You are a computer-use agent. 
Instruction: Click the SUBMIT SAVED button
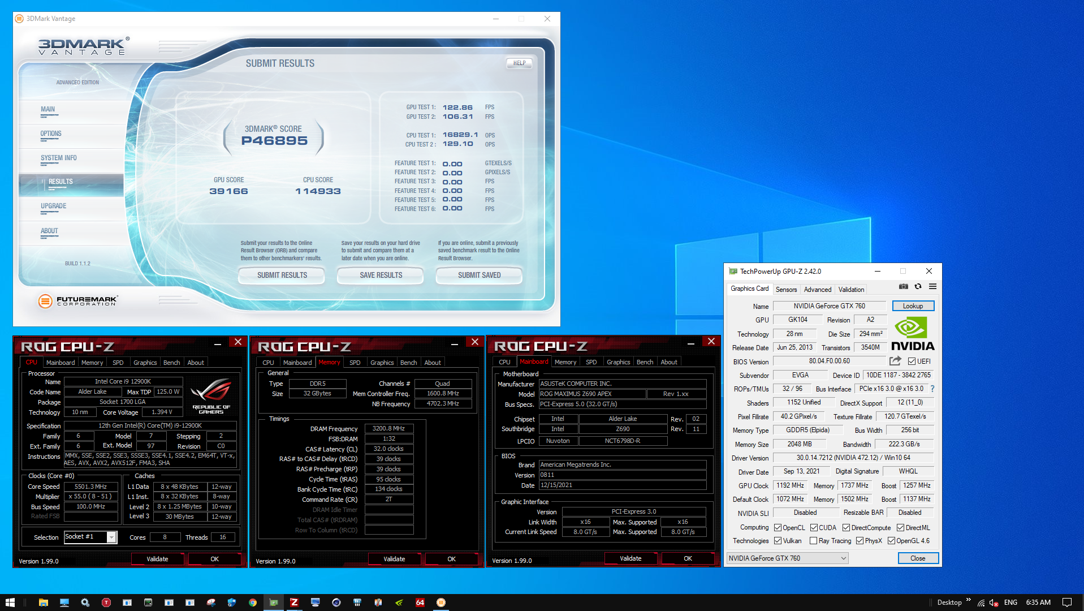tap(479, 276)
